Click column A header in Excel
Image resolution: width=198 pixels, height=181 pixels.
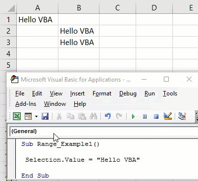pos(38,7)
